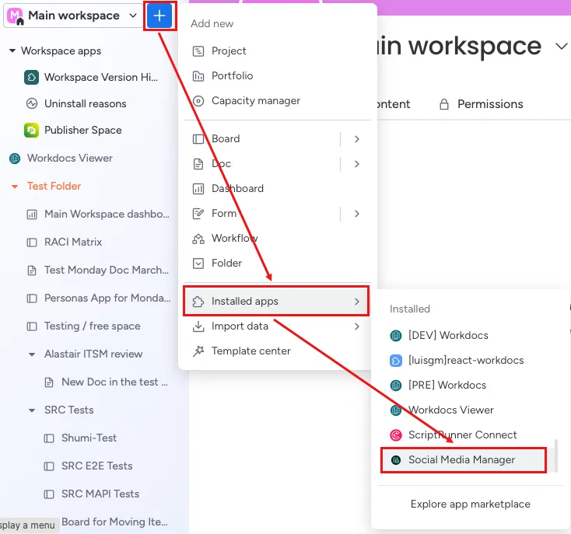
Task: Open Testing / free space board
Action: pyautogui.click(x=83, y=326)
